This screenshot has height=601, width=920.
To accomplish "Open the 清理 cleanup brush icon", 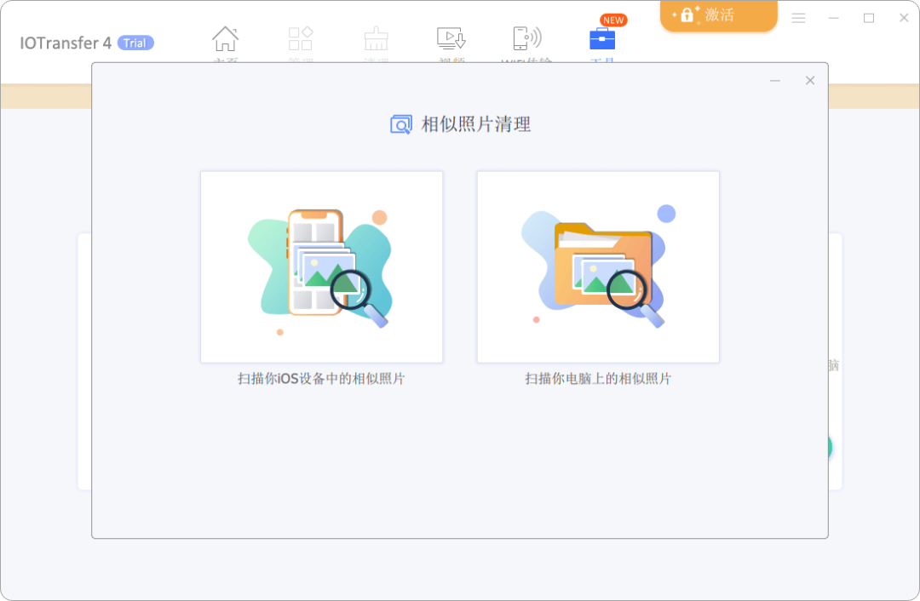I will pos(376,38).
